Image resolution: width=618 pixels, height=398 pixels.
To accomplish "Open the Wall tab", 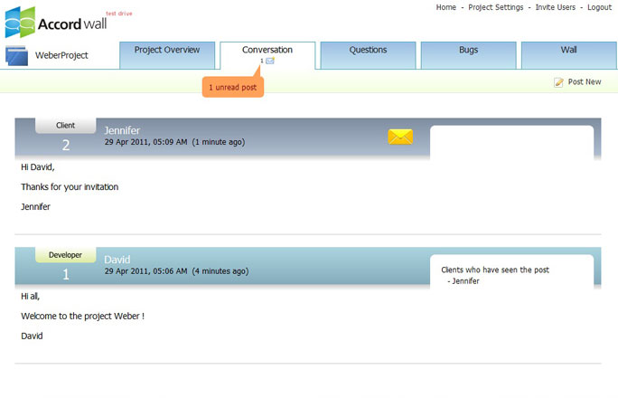I will [x=568, y=51].
